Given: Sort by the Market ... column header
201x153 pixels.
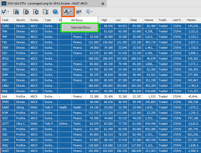Looking at the screenshot, I should point(193,20).
